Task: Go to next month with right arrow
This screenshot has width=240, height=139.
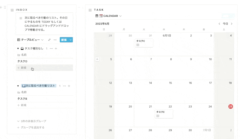Action: pos(232,24)
